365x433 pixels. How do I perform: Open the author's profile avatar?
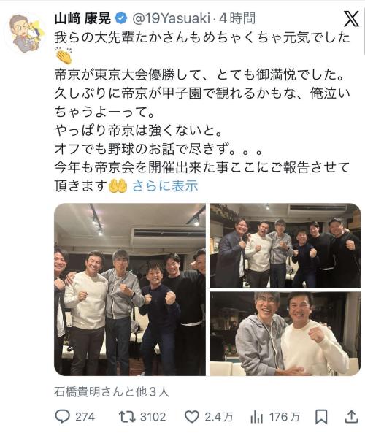[26, 33]
